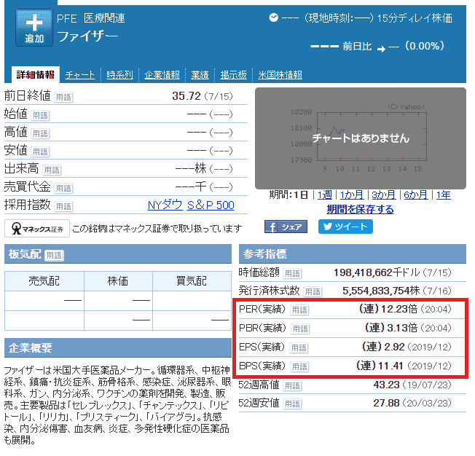Set chart period to 1か月
475x456 pixels.
coord(352,194)
